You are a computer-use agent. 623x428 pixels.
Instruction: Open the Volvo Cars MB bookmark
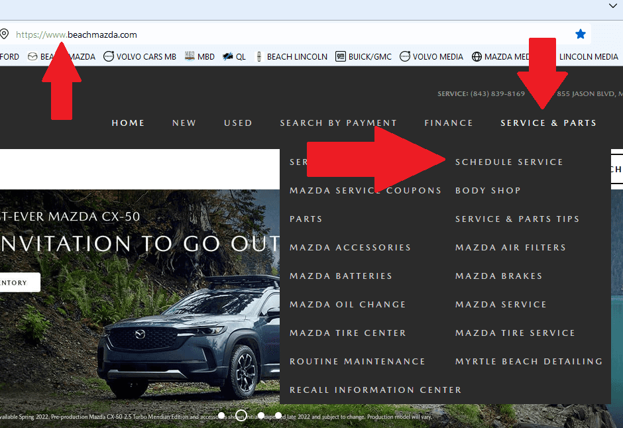[139, 57]
